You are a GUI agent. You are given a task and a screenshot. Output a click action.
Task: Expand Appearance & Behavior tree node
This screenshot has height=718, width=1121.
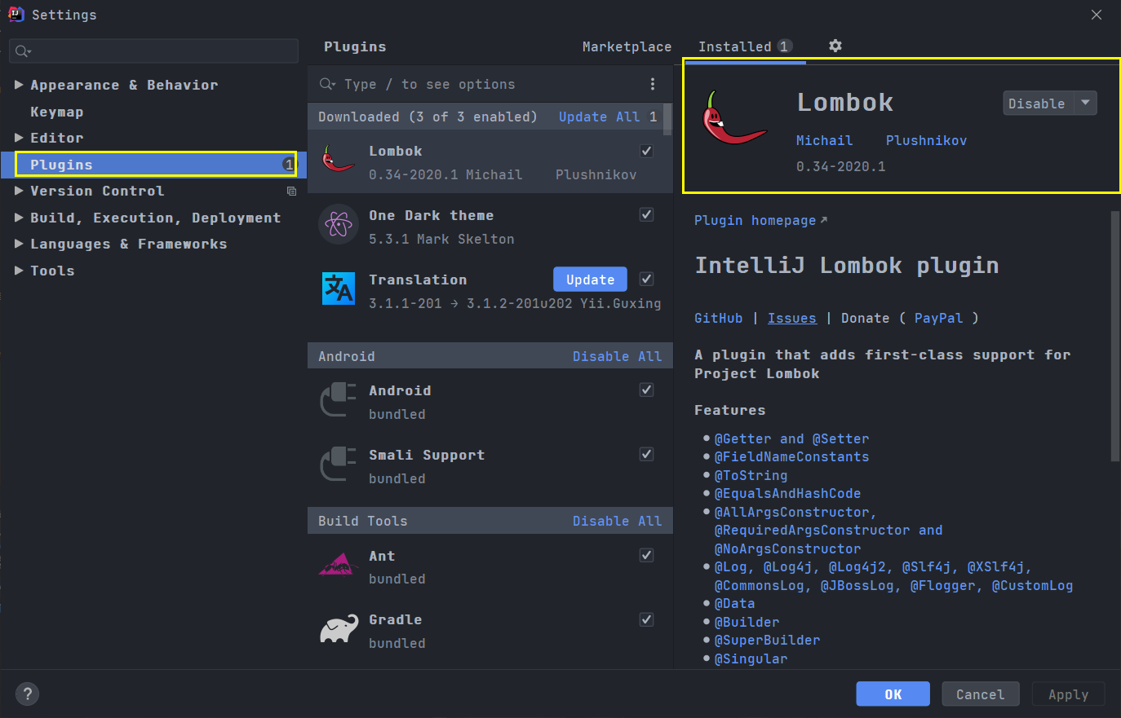tap(19, 85)
